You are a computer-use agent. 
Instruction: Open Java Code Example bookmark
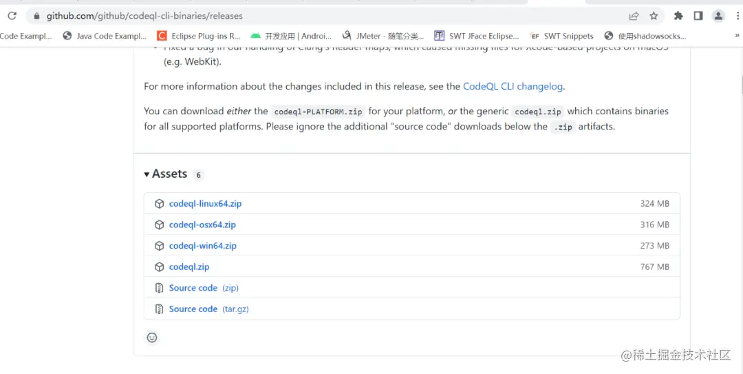coord(105,36)
